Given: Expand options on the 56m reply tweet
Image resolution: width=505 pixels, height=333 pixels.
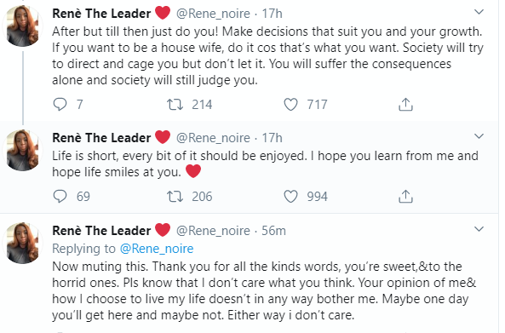Looking at the screenshot, I should 479,229.
